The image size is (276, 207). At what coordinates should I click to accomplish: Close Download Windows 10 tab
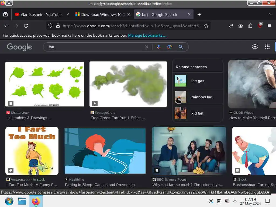129,15
